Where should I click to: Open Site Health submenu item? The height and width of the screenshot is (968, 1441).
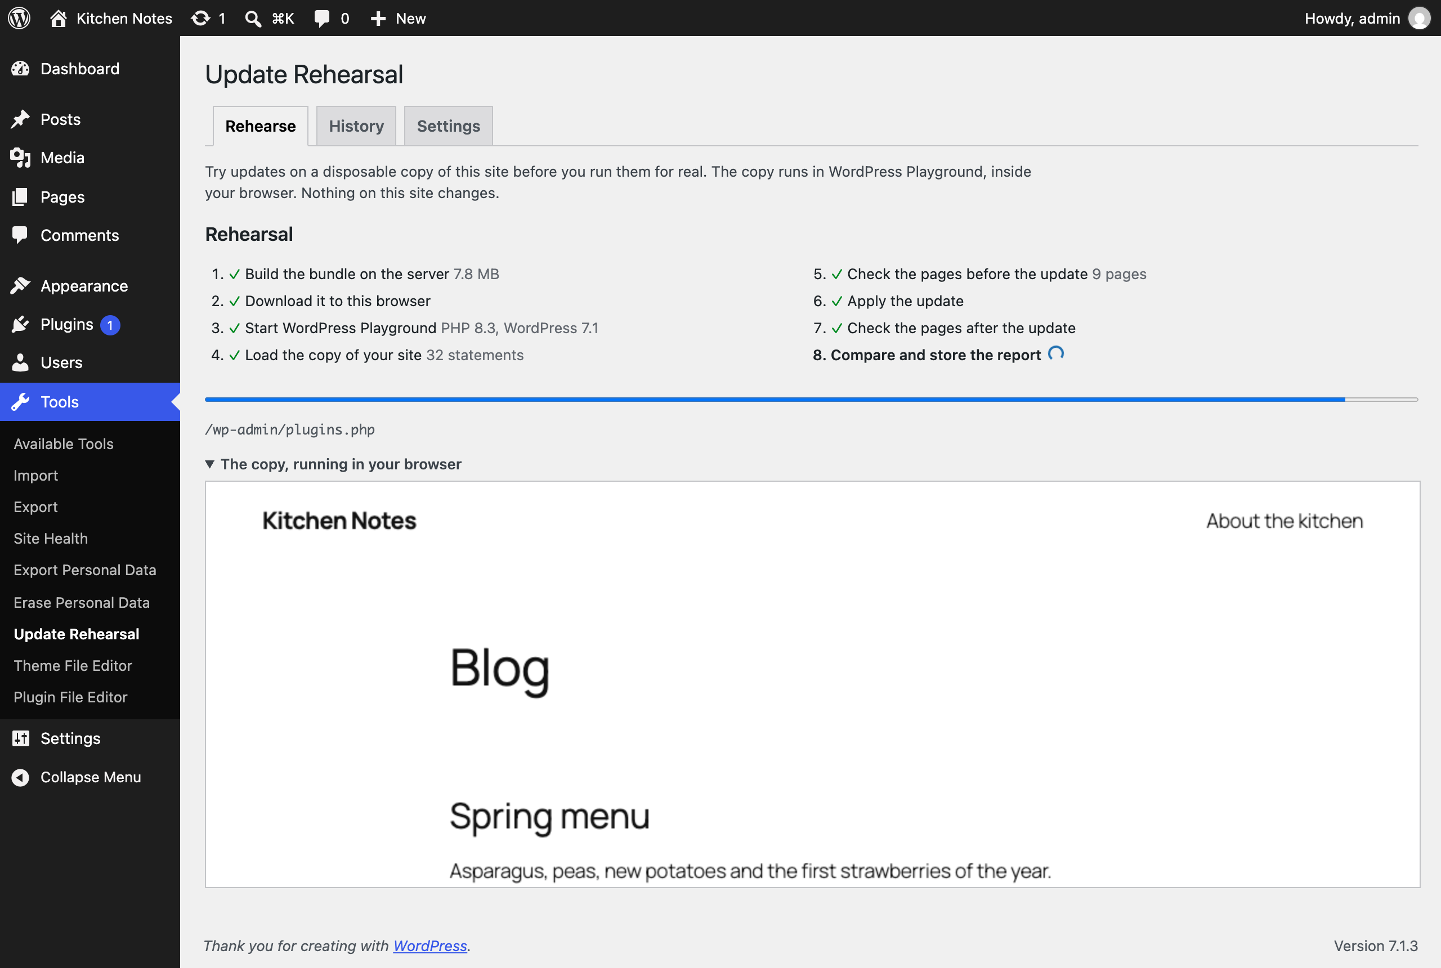(51, 539)
